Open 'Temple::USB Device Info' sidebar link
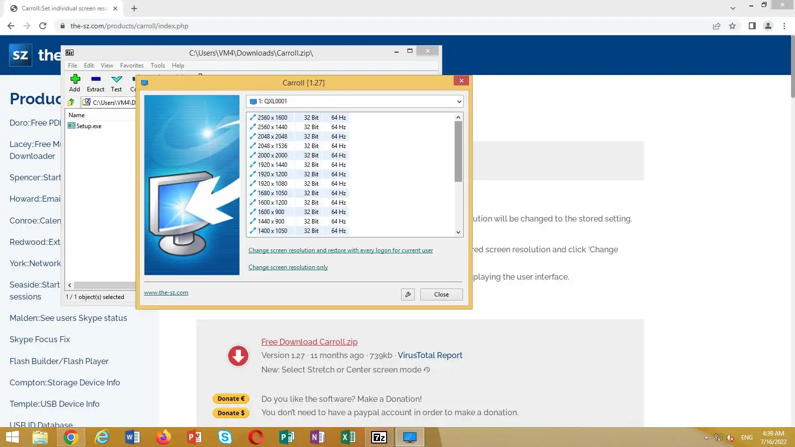The height and width of the screenshot is (447, 795). click(x=55, y=404)
